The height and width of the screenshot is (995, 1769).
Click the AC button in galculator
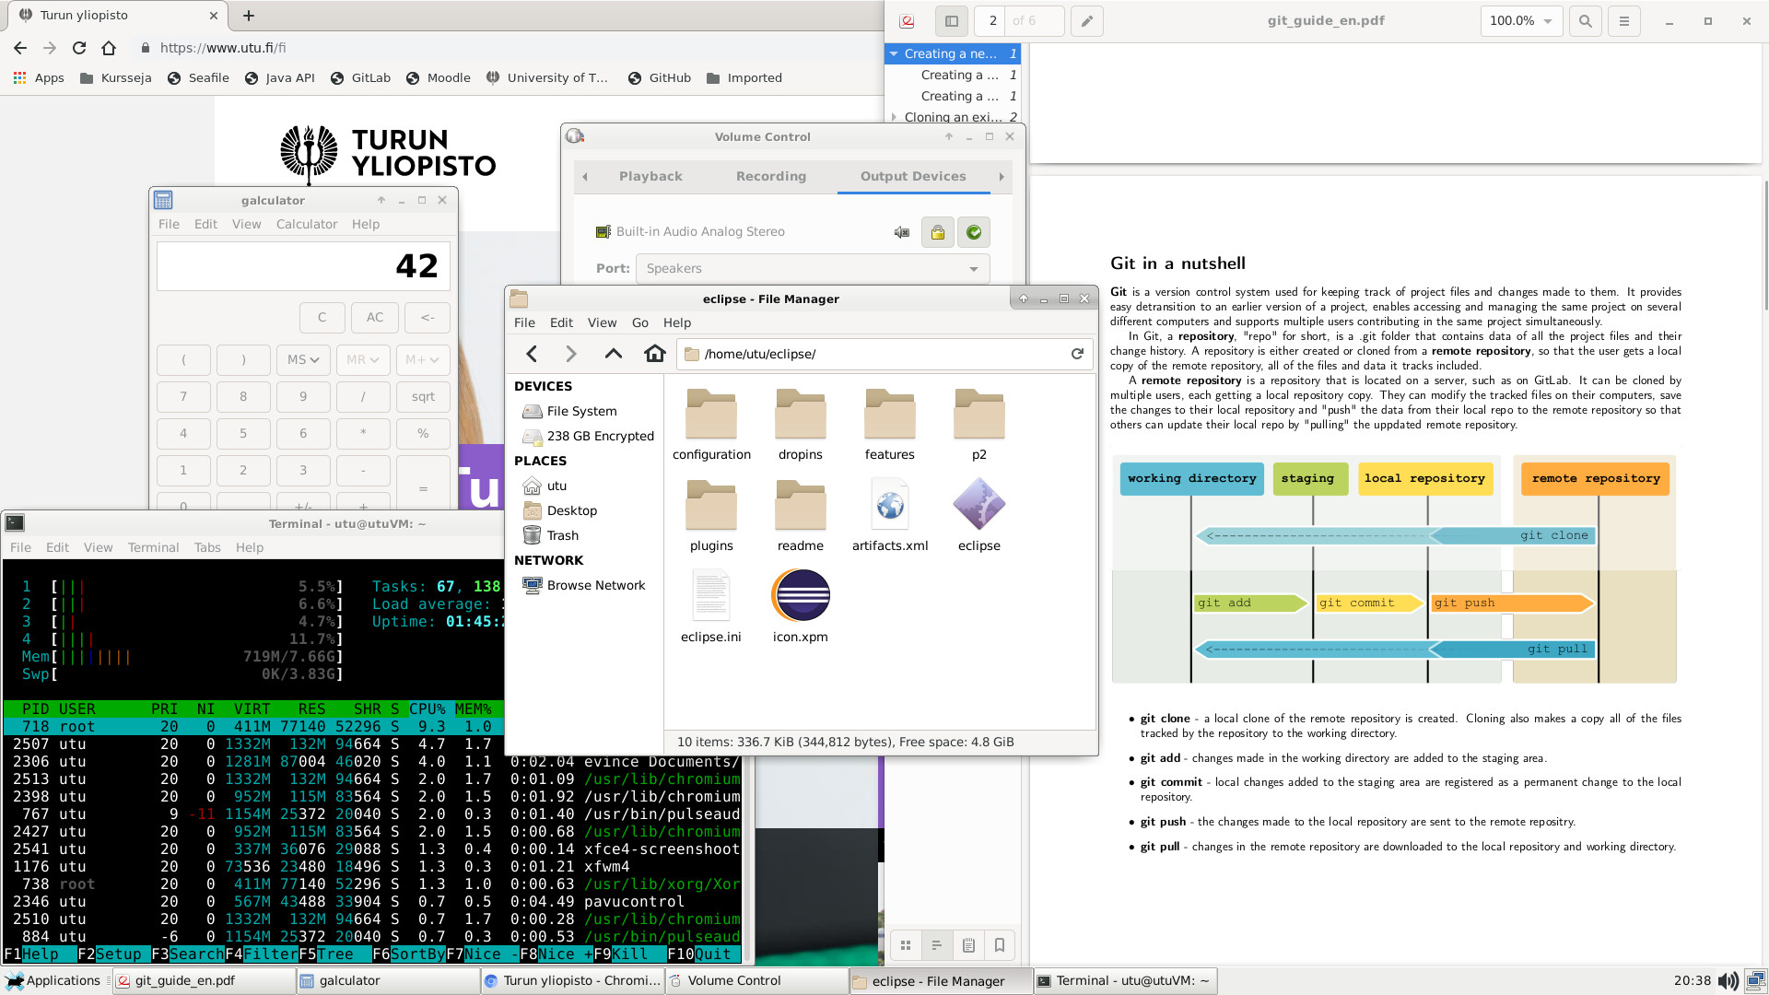(375, 318)
